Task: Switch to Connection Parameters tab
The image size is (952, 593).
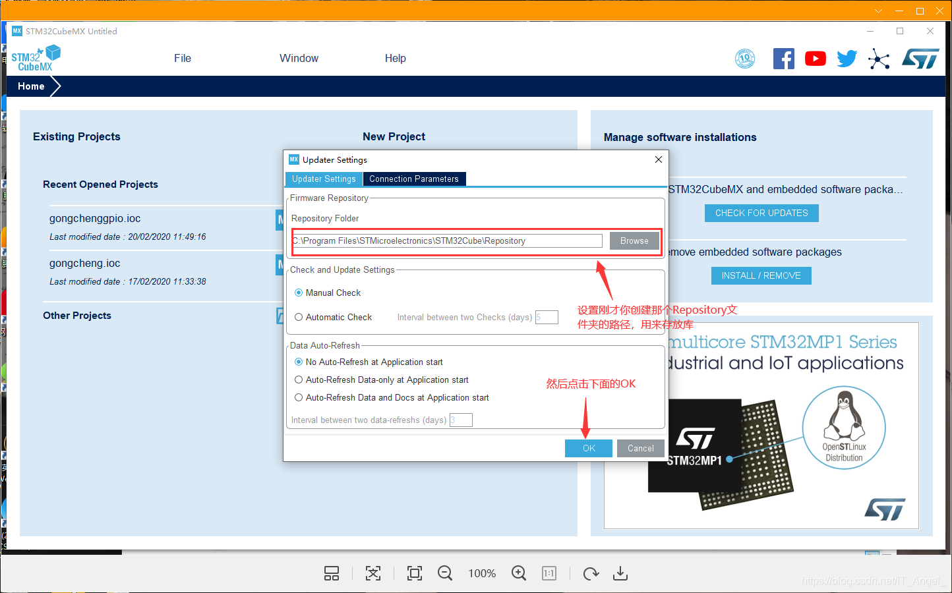Action: point(414,179)
